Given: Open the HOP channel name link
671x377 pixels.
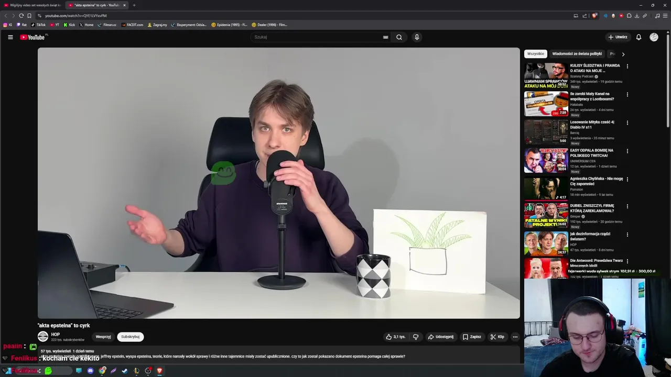Looking at the screenshot, I should 56,334.
